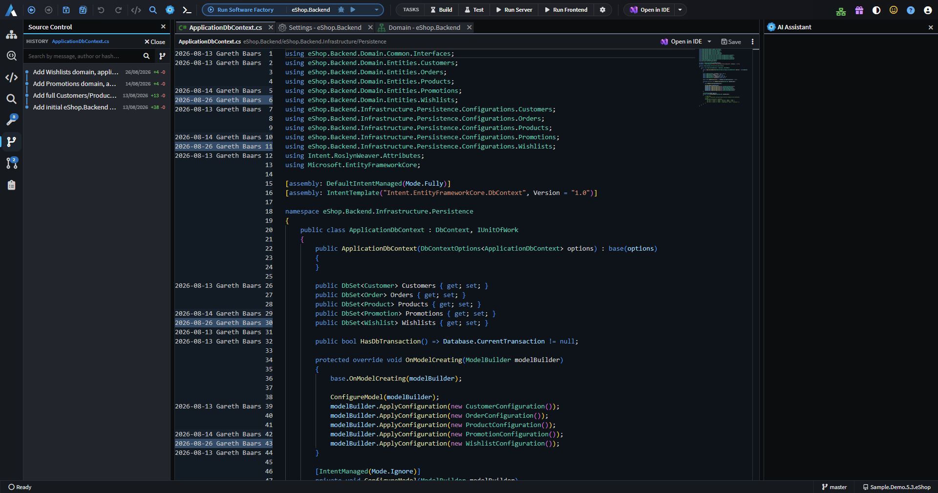Click the play icon beside eShop.Backend
This screenshot has width=938, height=493.
(x=353, y=10)
